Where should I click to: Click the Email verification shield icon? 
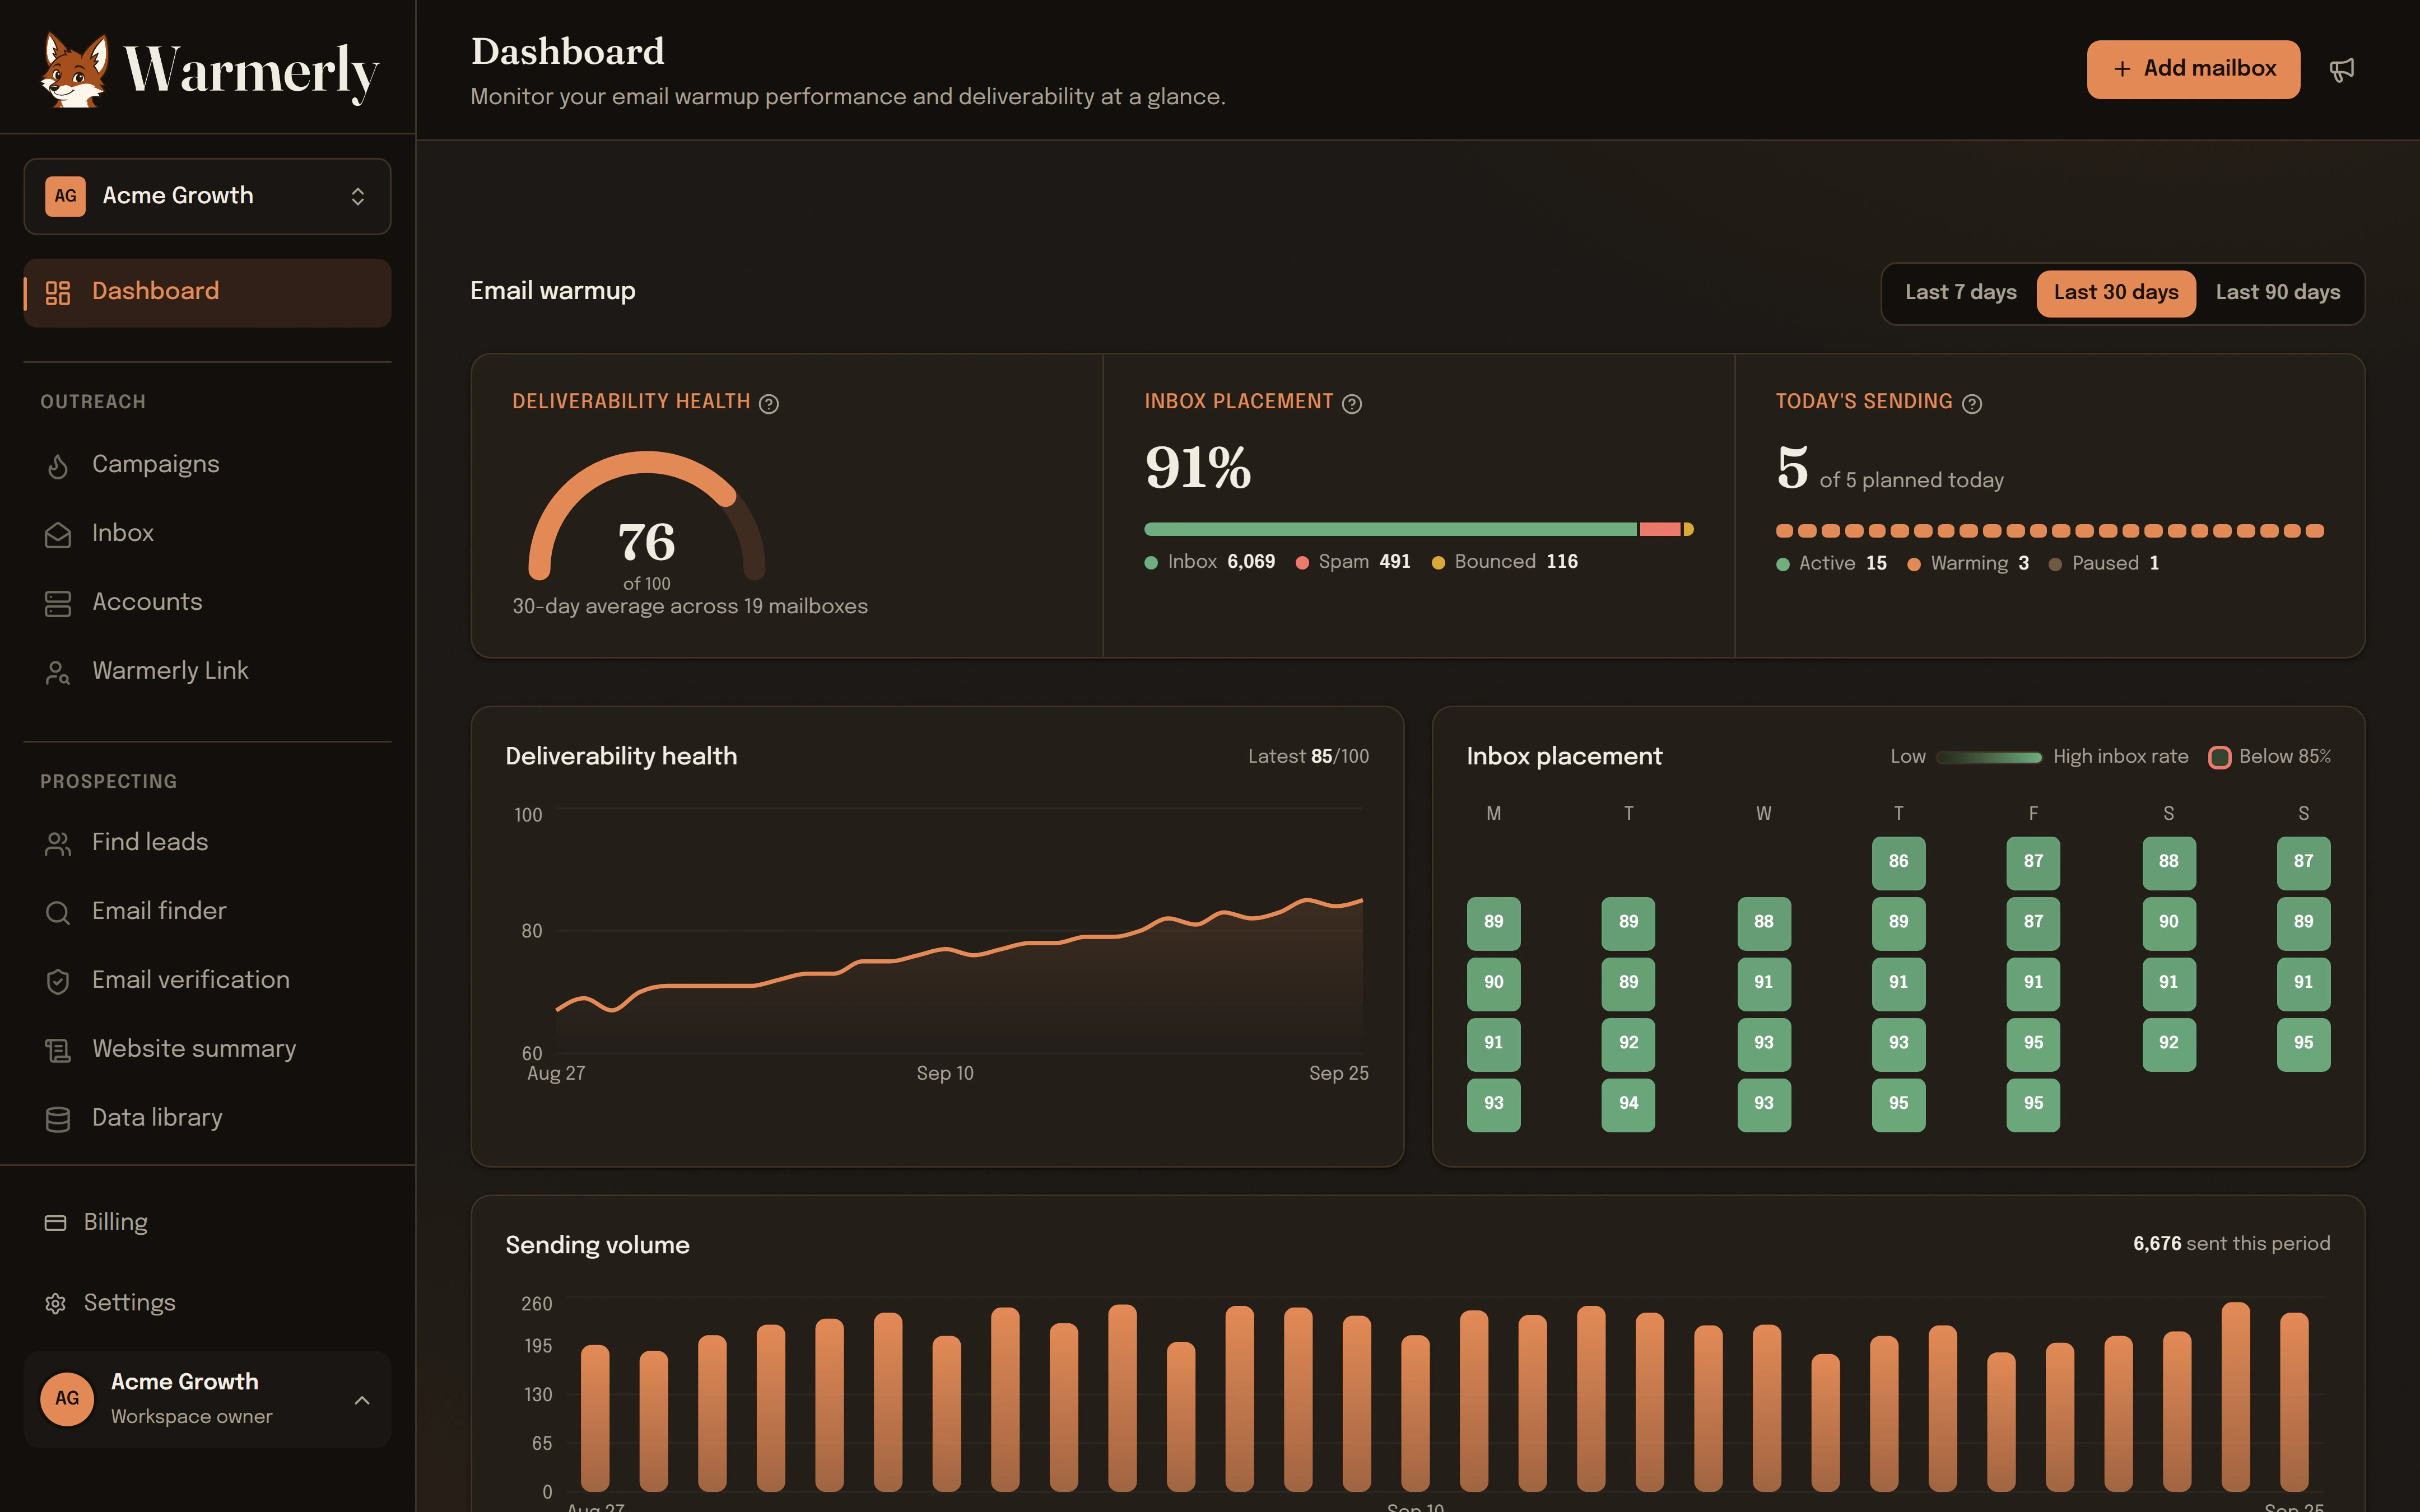(58, 981)
